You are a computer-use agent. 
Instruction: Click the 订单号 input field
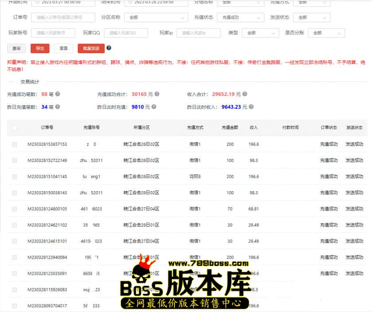tap(63, 18)
